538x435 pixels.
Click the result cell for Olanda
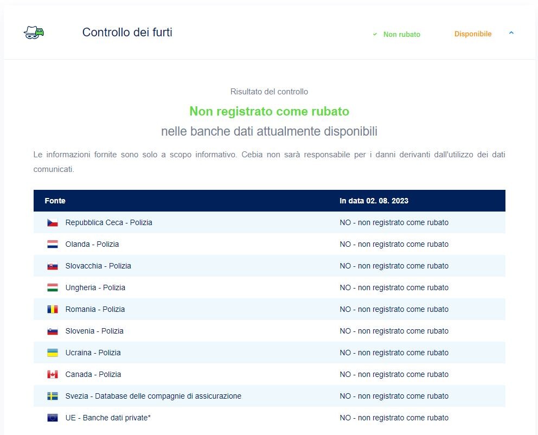coord(394,244)
